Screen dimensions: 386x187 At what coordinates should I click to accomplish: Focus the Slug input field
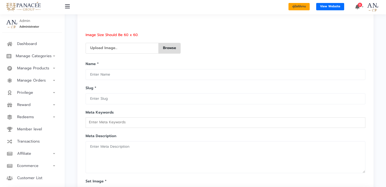(x=225, y=99)
